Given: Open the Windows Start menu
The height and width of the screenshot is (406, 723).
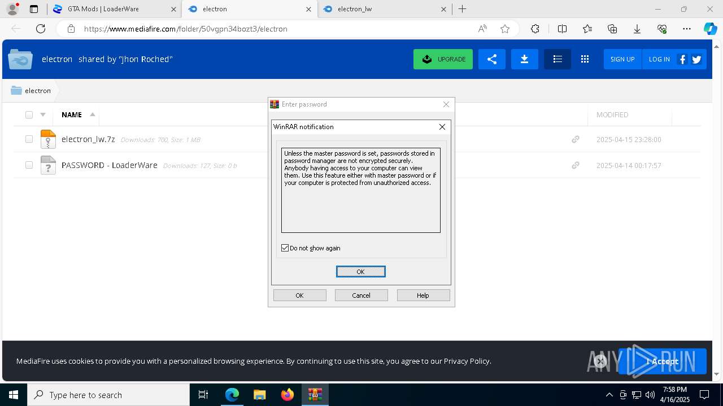Looking at the screenshot, I should click(x=14, y=395).
